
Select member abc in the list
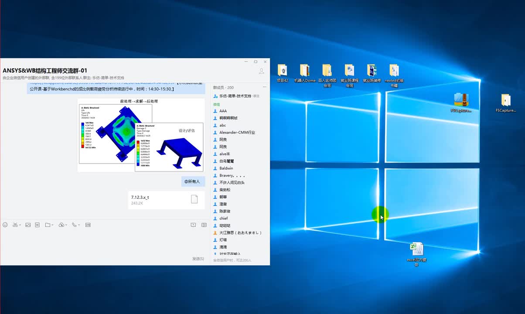pyautogui.click(x=239, y=125)
